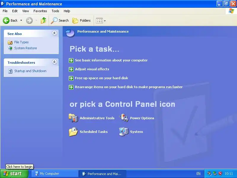Viewport: 237px width, 178px height.
Task: Open the Favorites menu
Action: click(x=40, y=11)
